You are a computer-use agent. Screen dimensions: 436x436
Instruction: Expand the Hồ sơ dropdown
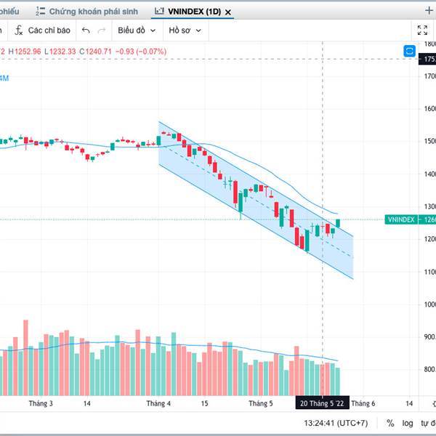point(185,31)
